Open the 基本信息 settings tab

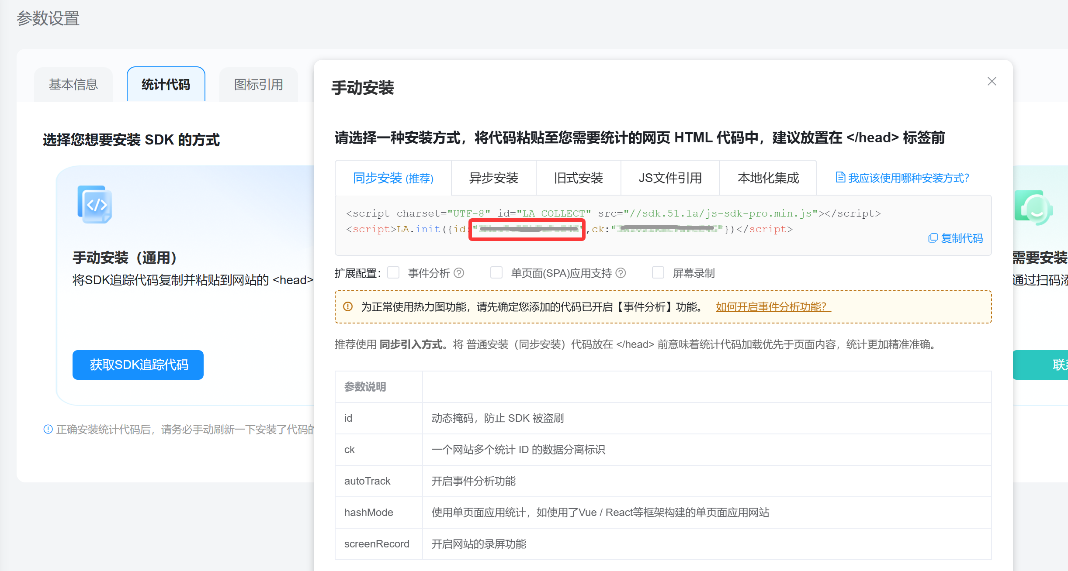pos(73,85)
